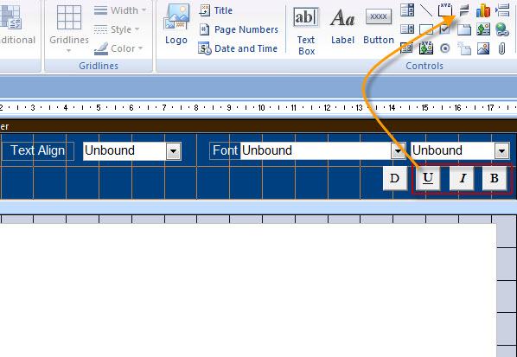Open the gridline Color dropdown
The image size is (517, 357).
(x=118, y=48)
